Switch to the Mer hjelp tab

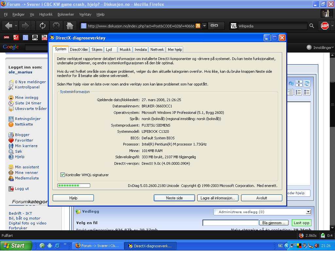pyautogui.click(x=175, y=50)
